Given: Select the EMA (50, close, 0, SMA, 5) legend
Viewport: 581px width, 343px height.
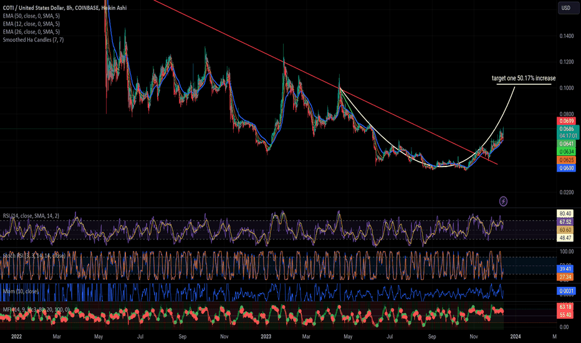Looking at the screenshot, I should (31, 16).
